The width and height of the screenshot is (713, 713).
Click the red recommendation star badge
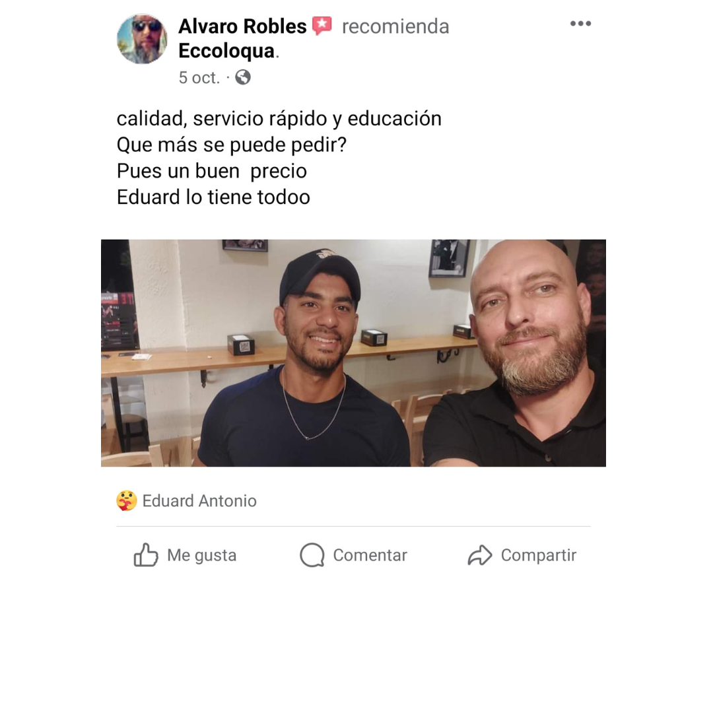(x=322, y=26)
